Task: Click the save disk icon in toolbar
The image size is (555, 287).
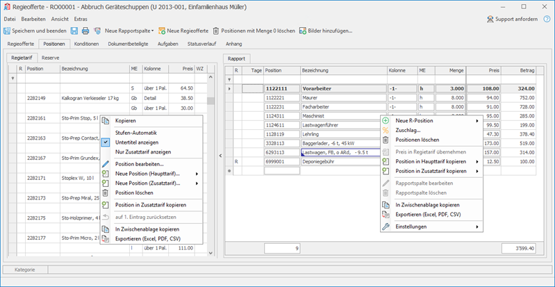Action: coord(74,31)
